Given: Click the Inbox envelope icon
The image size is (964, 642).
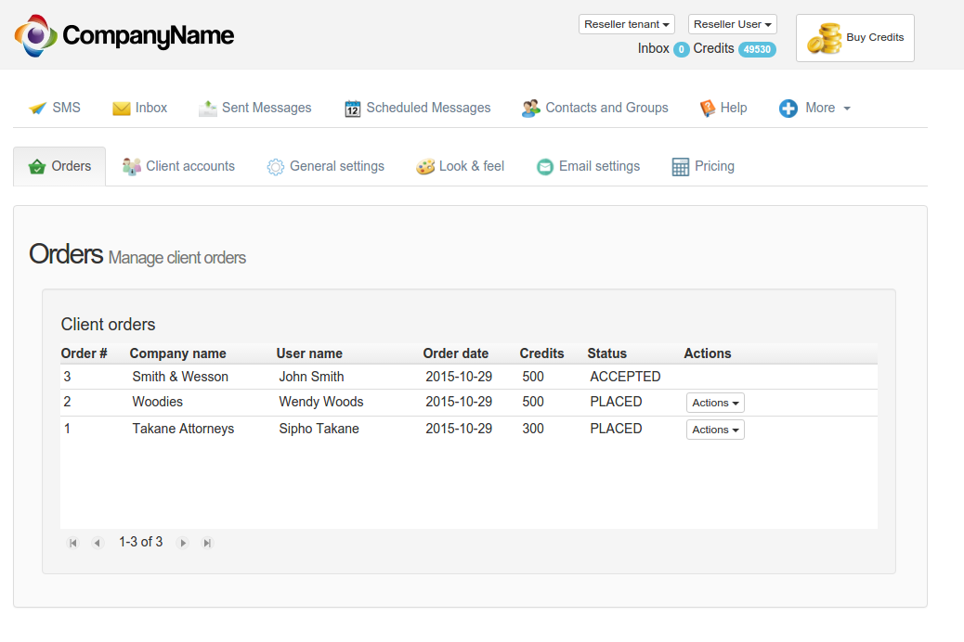Looking at the screenshot, I should point(121,109).
